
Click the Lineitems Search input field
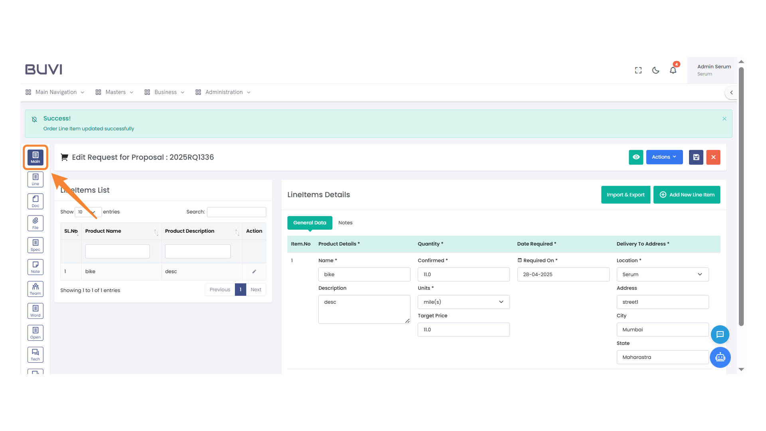pyautogui.click(x=236, y=212)
